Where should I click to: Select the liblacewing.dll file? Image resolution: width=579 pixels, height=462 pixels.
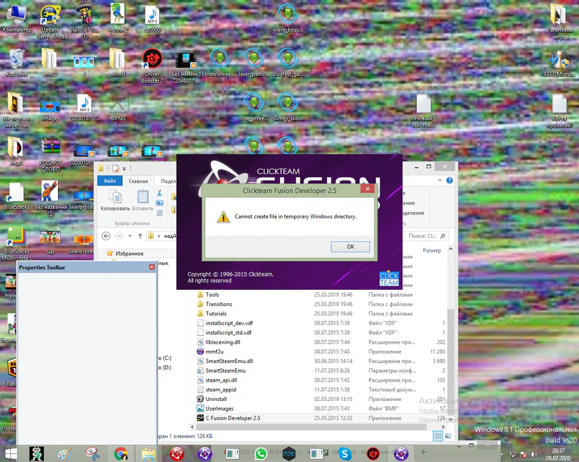pos(223,342)
